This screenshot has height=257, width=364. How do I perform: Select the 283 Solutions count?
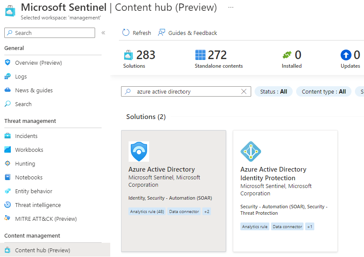click(x=146, y=55)
